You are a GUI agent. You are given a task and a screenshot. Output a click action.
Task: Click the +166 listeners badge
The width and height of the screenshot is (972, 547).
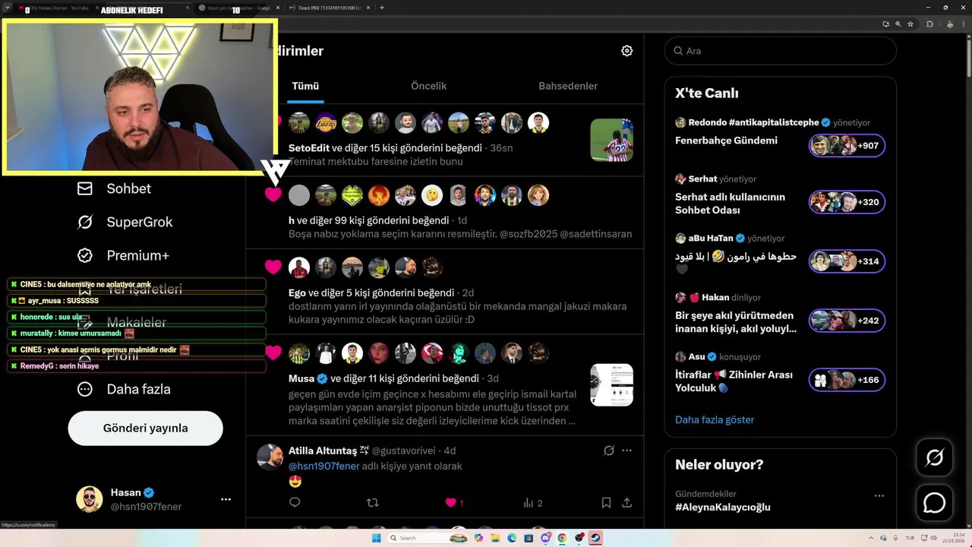(847, 380)
